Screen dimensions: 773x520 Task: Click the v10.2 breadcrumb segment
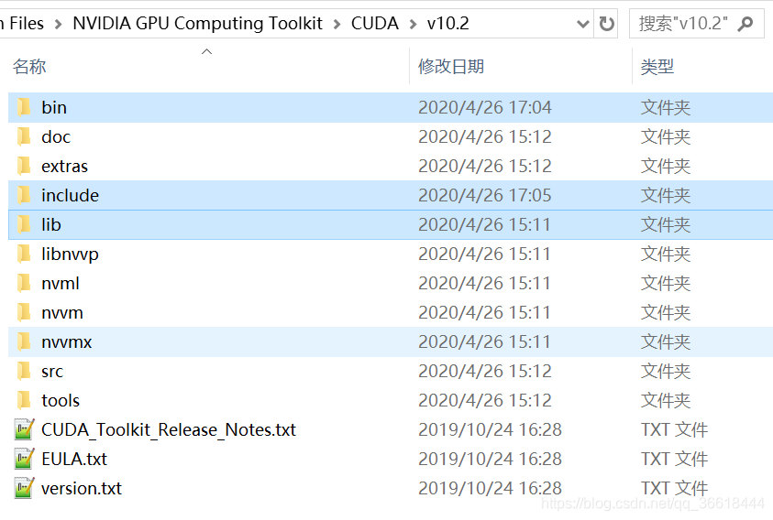coord(447,24)
